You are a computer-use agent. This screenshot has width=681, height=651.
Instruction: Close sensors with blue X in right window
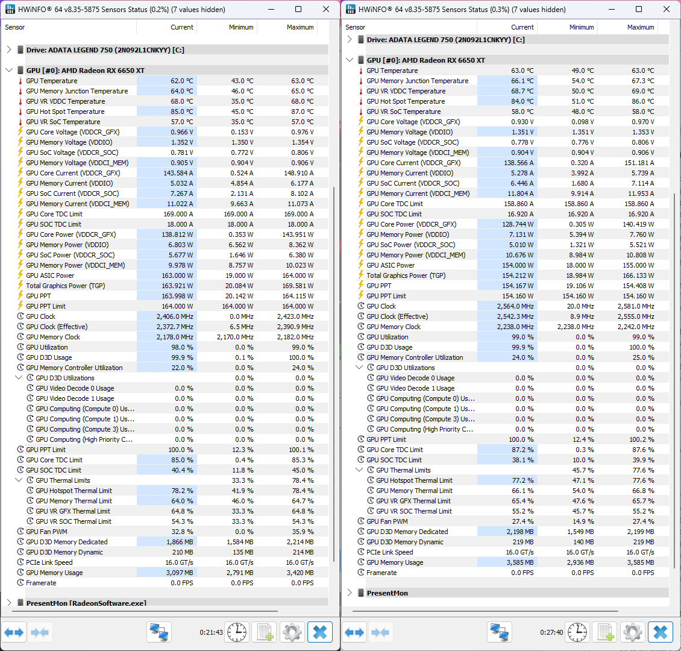click(x=661, y=632)
